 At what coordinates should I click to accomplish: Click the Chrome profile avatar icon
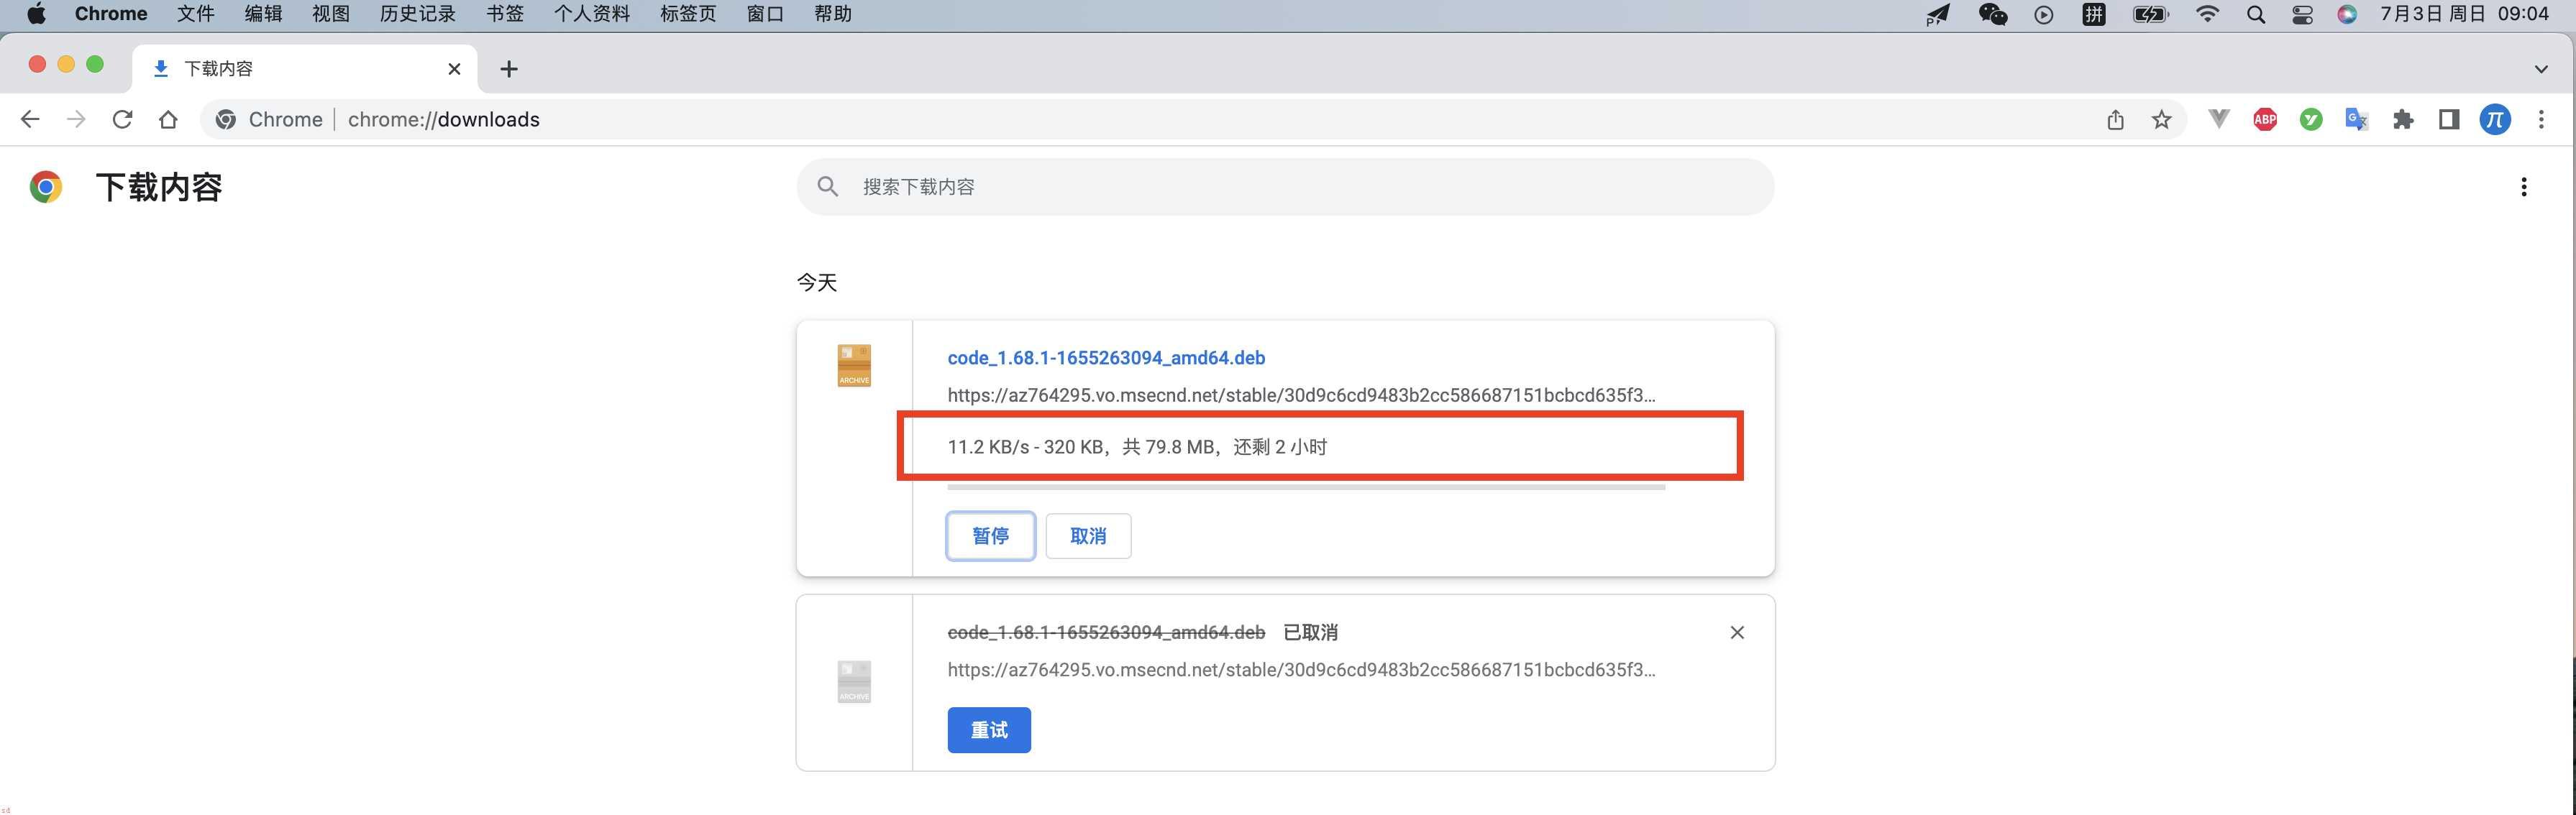coord(2492,119)
